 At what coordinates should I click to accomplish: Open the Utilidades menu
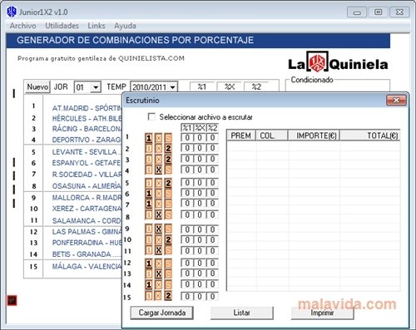pos(62,26)
